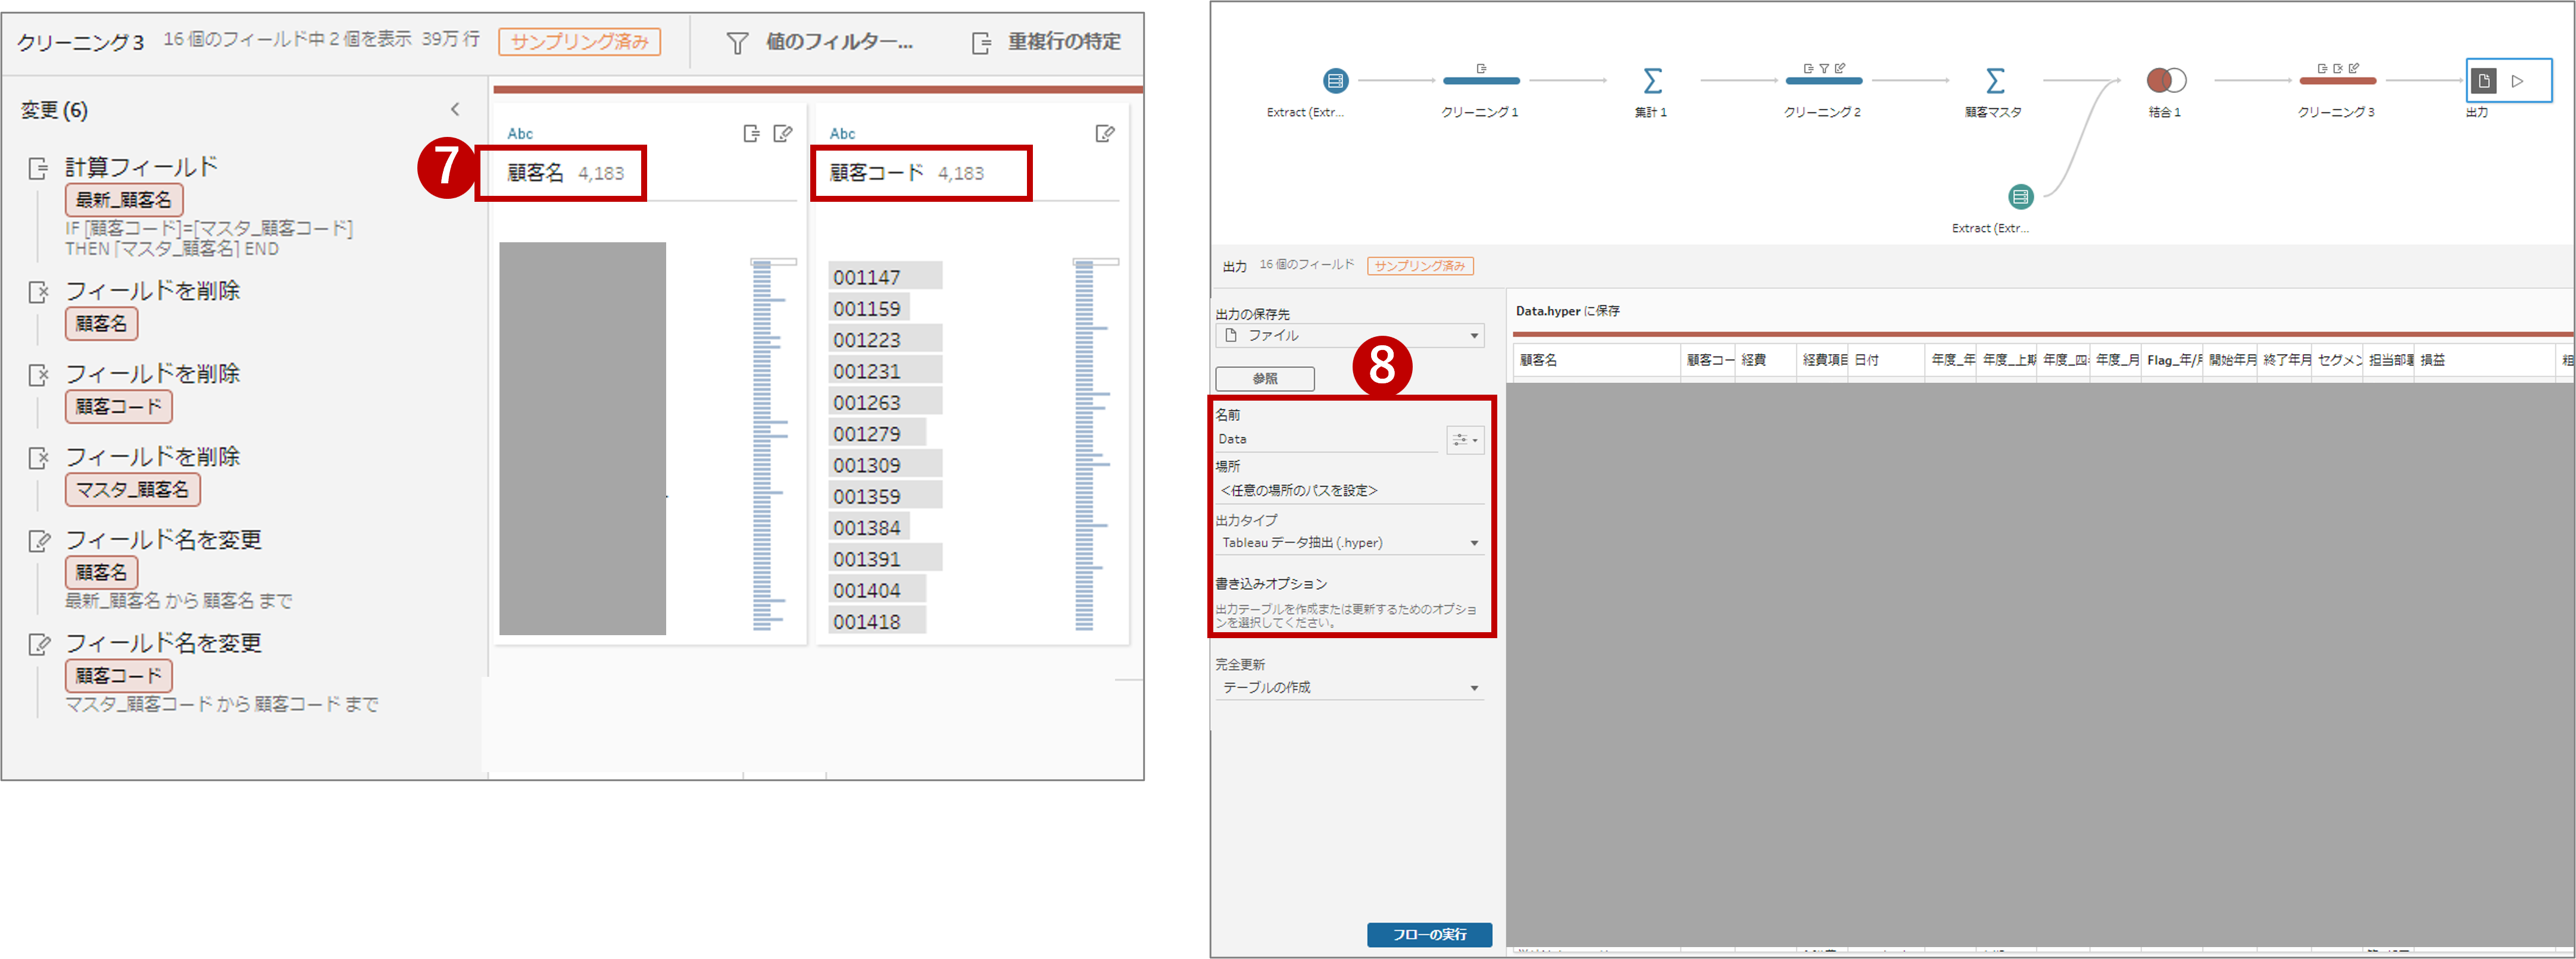
Task: Open the name options slider icon beside Data
Action: [1465, 439]
